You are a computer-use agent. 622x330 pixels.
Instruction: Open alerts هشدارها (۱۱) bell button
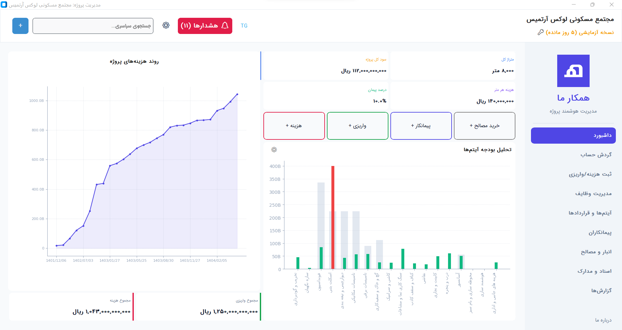(205, 26)
